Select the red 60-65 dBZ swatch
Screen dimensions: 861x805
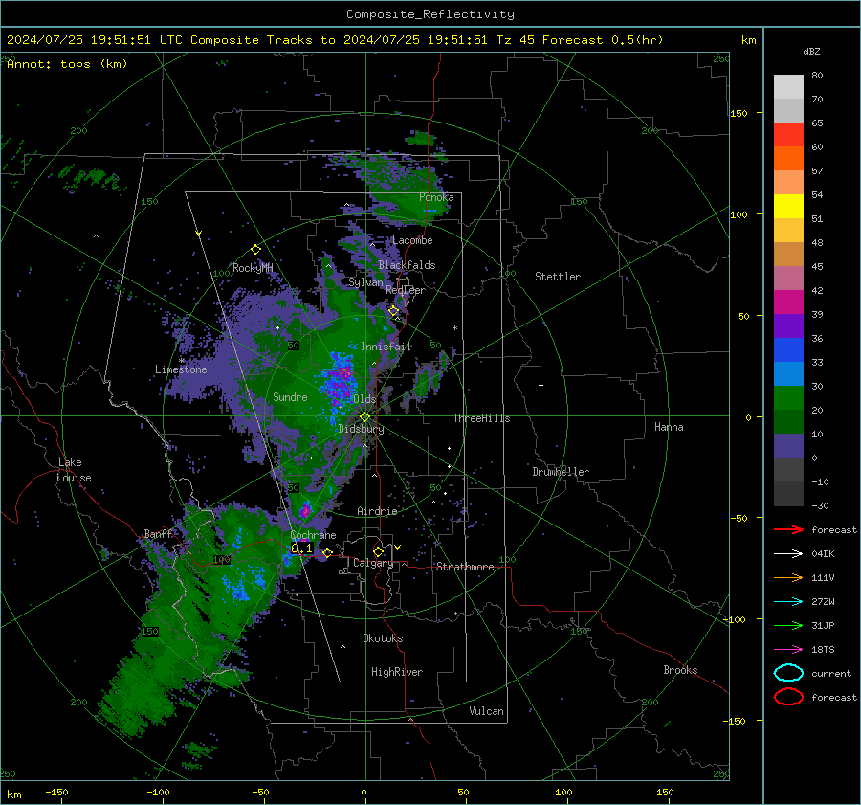pos(788,135)
